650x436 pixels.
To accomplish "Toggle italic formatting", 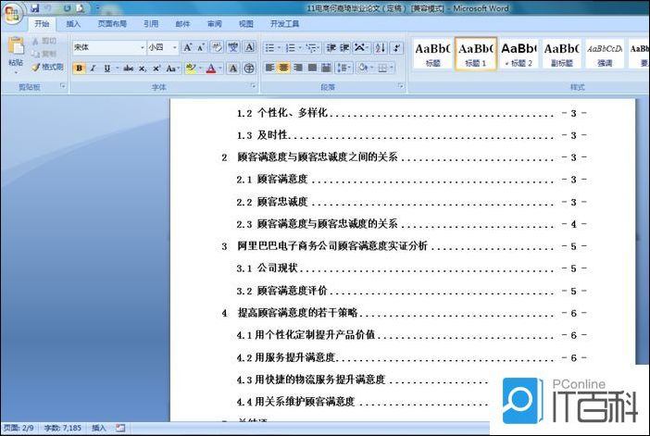I will pos(94,68).
